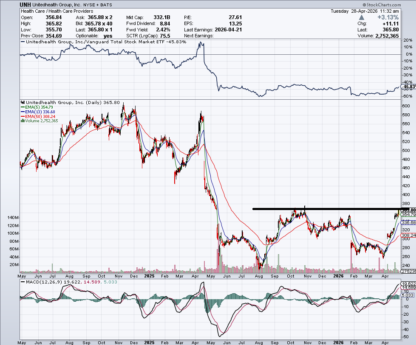The image size is (416, 345).
Task: Click the Prev Close value 354.69
Action: [x=54, y=36]
